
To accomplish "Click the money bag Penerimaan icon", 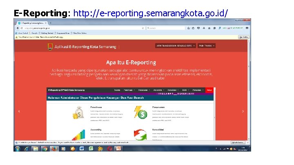I will click(x=78, y=112).
